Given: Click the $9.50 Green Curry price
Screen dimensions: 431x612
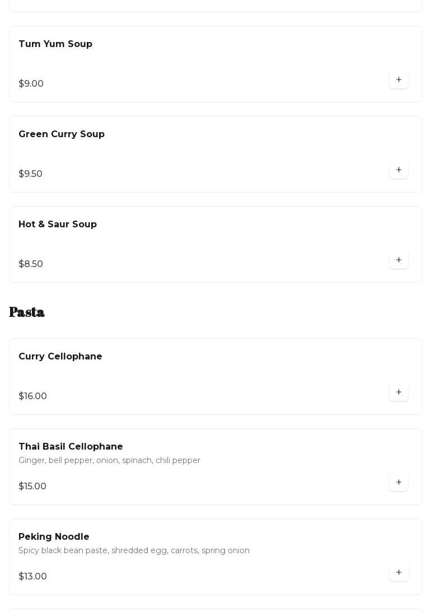Looking at the screenshot, I should click(x=30, y=174).
